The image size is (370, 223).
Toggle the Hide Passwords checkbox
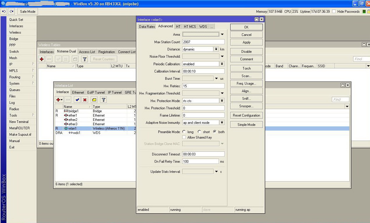pos(334,12)
